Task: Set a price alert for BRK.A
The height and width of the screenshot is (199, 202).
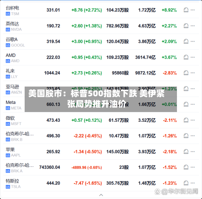Action: 186,167
